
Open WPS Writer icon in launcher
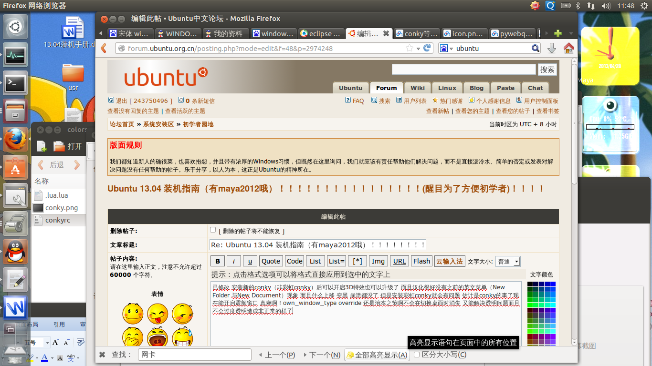click(15, 308)
